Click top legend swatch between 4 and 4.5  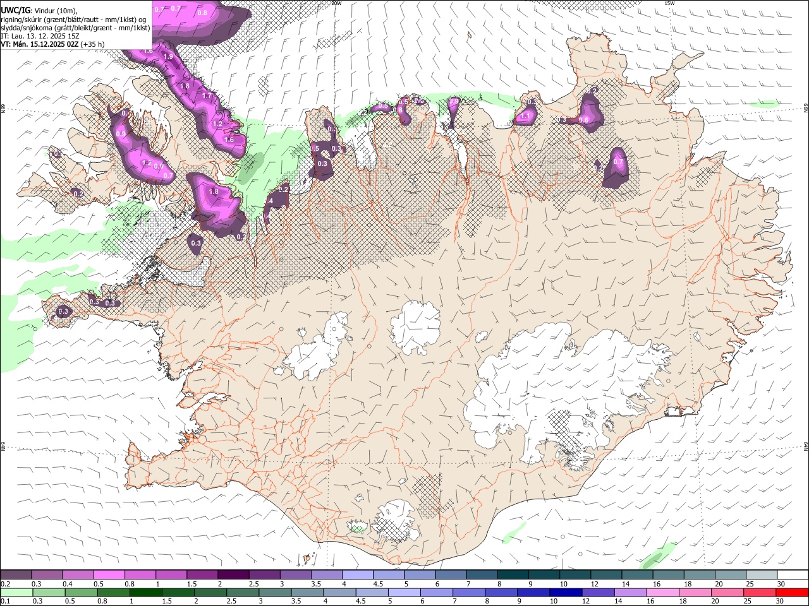(358, 575)
